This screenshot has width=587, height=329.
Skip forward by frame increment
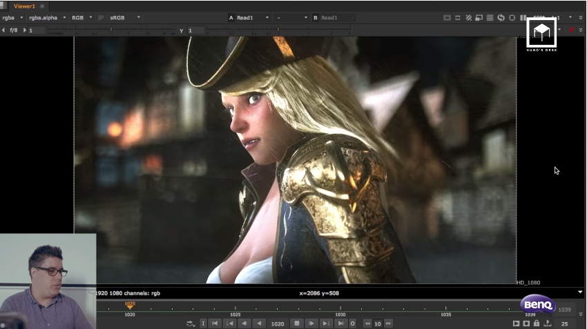[x=388, y=323]
